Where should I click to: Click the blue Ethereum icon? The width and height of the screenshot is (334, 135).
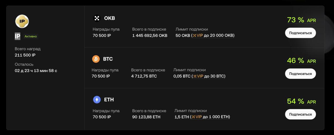click(97, 100)
